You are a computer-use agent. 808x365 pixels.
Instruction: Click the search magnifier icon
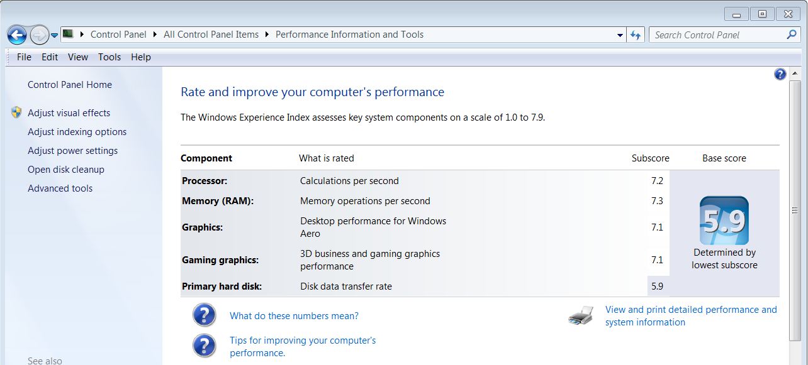coord(792,35)
